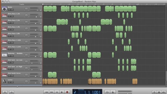Click the Dirty Bass 1.2N volume slider

(x=34, y=23)
